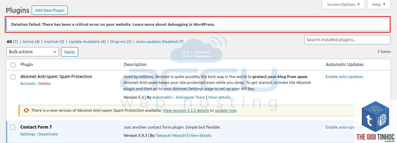Screen dimensions: 397x143
Task: Open View version 5.3.2 details link
Action: coord(186,110)
